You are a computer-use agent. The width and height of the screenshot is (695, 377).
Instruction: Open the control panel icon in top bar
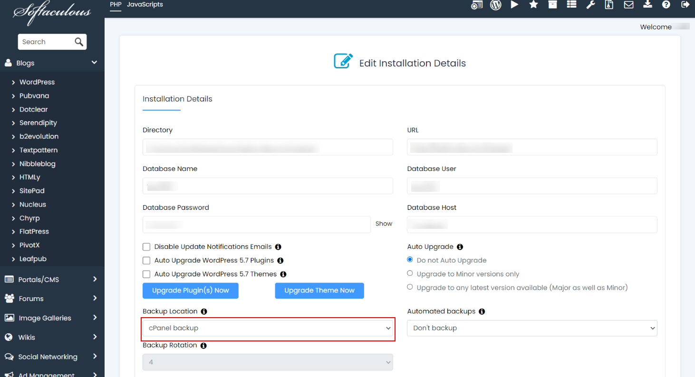click(477, 5)
